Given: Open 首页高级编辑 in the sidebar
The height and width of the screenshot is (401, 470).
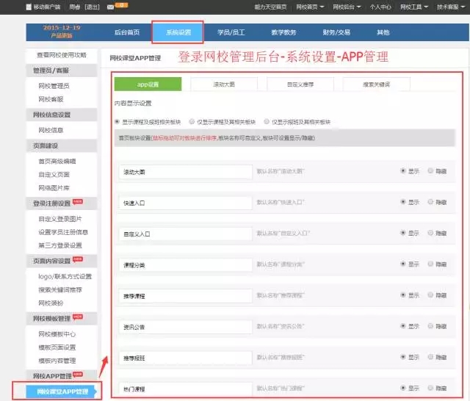Looking at the screenshot, I should 57,161.
